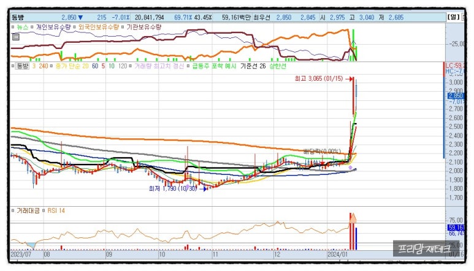Click the 1,700 price axis label

tap(456, 198)
